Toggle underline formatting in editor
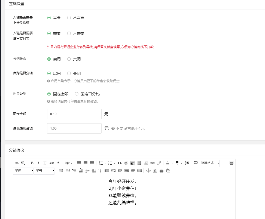 45,163
